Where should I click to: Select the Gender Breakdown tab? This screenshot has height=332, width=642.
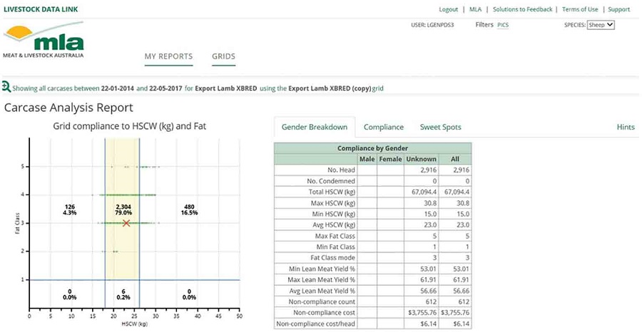[315, 127]
